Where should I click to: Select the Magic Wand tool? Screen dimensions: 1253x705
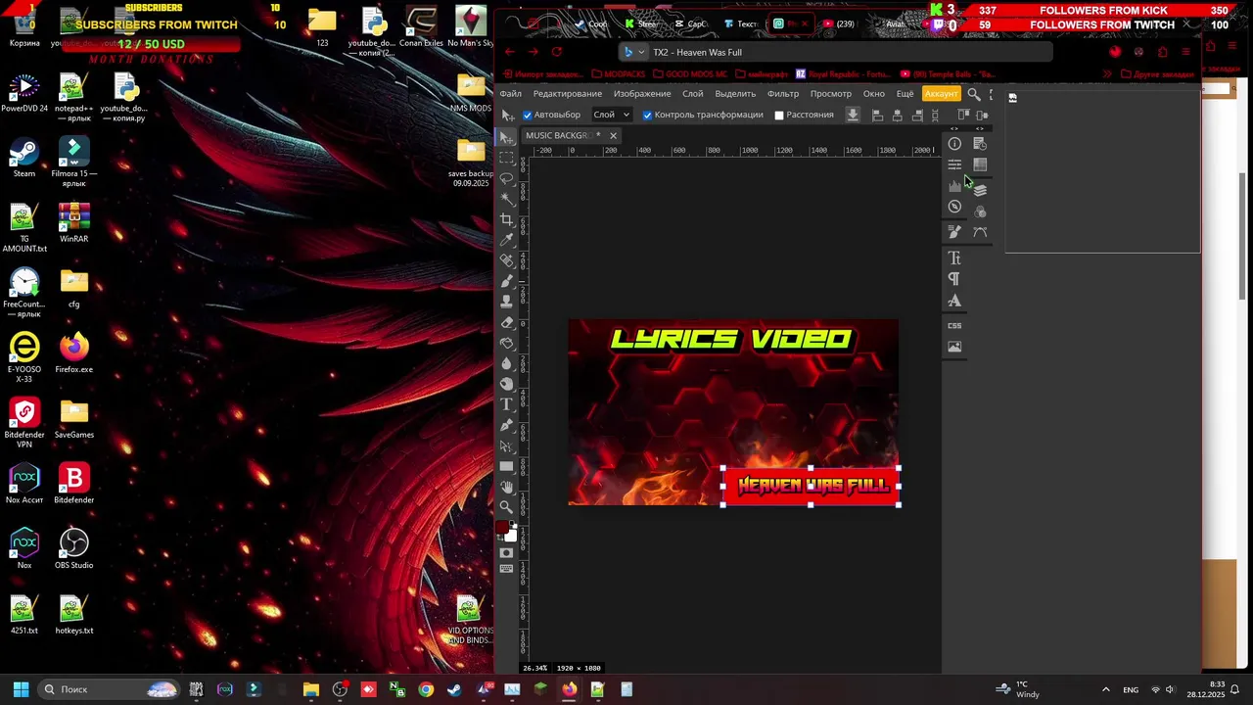506,199
